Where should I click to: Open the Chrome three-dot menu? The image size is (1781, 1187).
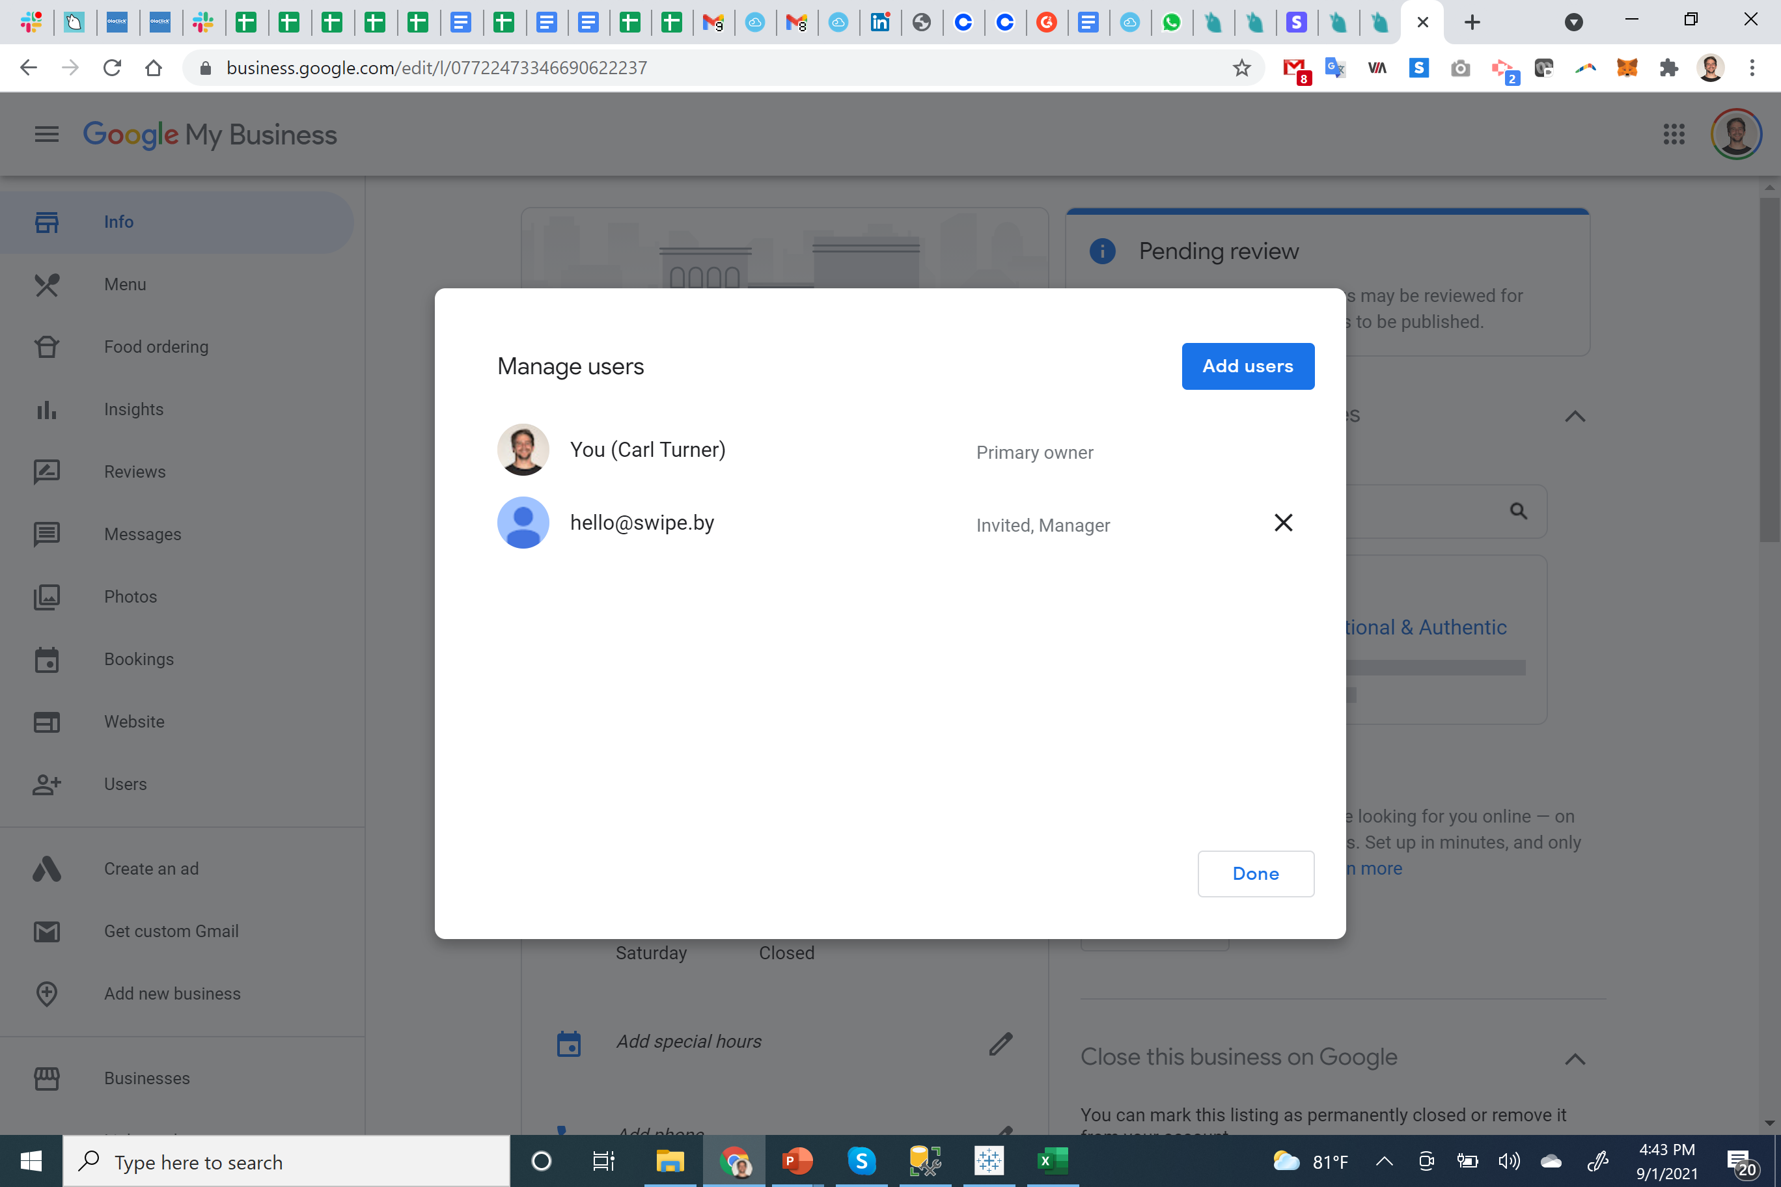tap(1752, 68)
